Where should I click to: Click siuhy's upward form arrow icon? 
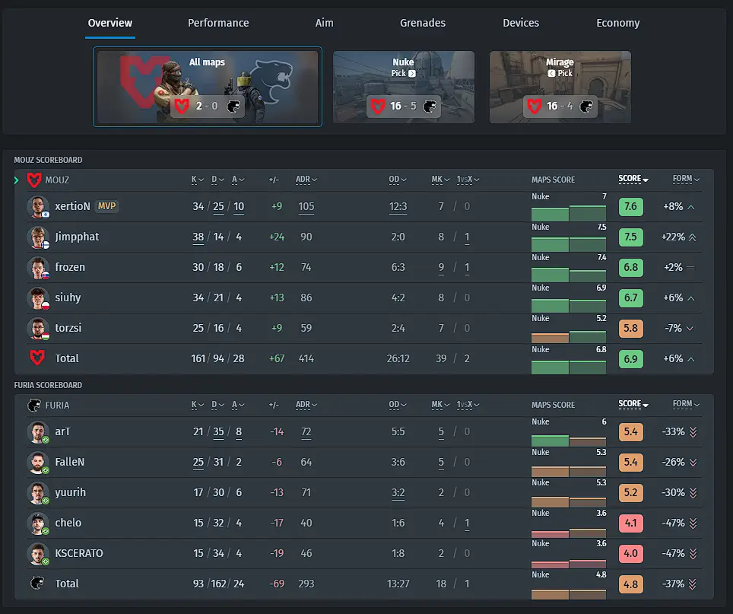tap(691, 298)
